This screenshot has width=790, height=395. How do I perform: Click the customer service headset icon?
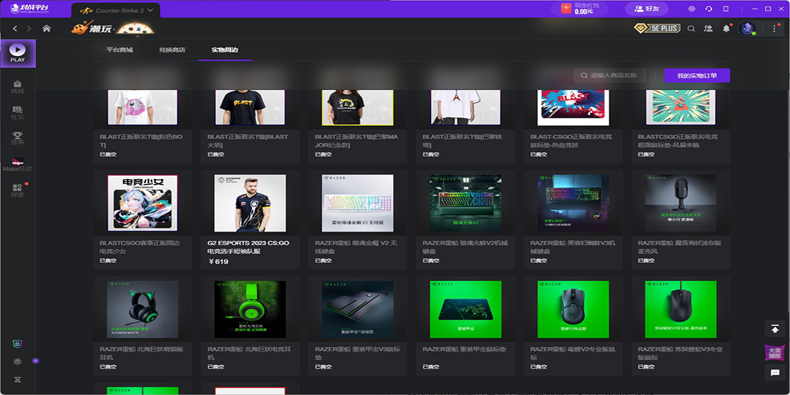(x=708, y=9)
